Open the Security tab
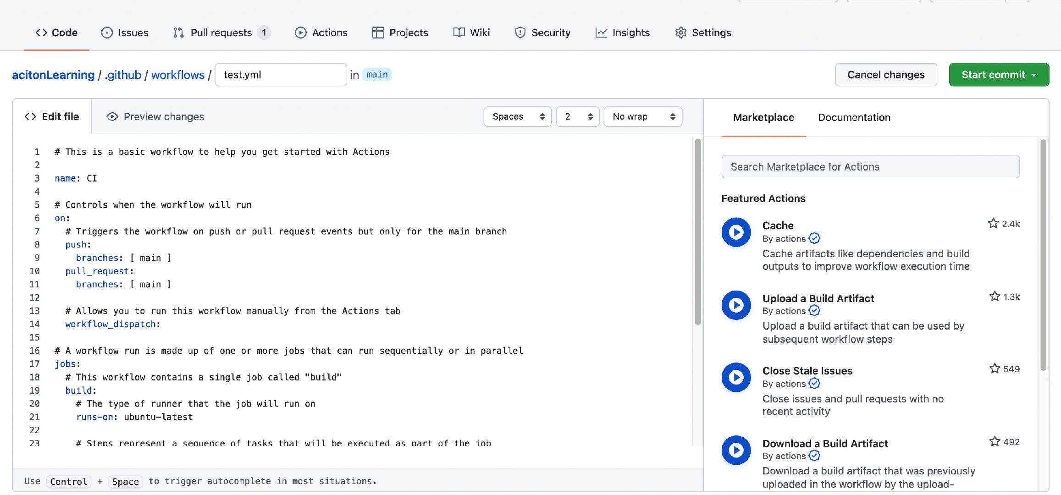 point(542,33)
